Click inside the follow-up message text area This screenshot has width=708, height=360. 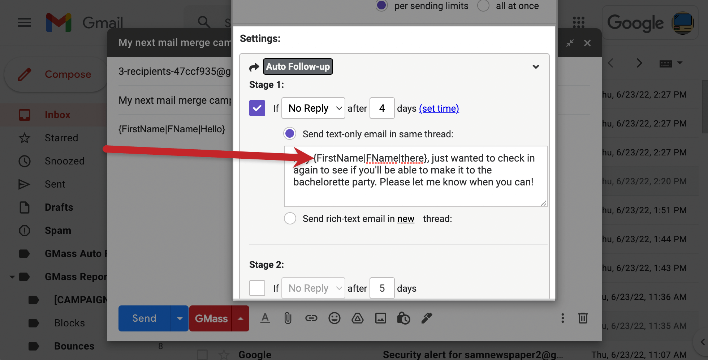[415, 176]
